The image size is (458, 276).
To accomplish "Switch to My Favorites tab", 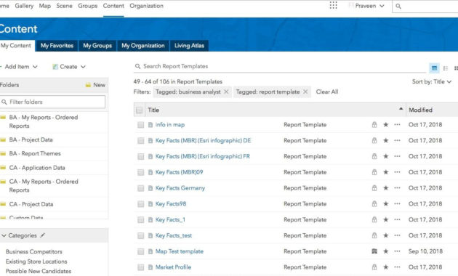I will tap(57, 46).
